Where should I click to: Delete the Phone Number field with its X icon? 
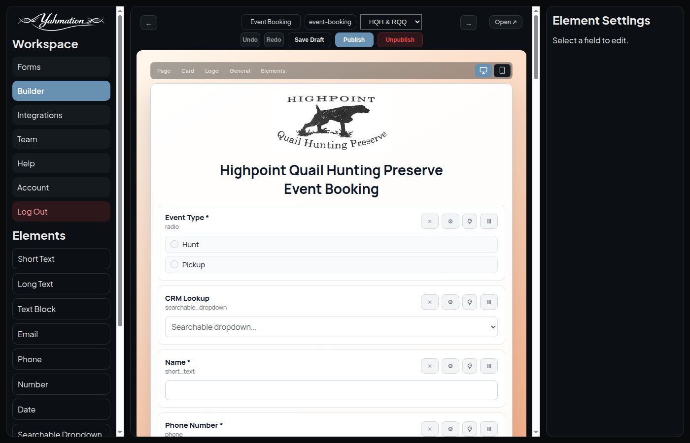pos(430,429)
